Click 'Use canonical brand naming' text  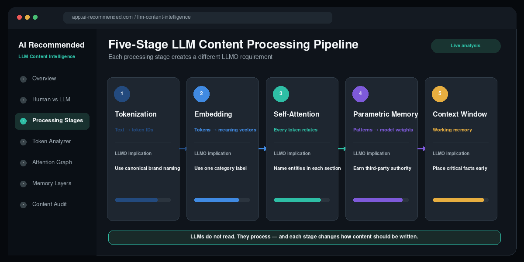[x=148, y=169]
